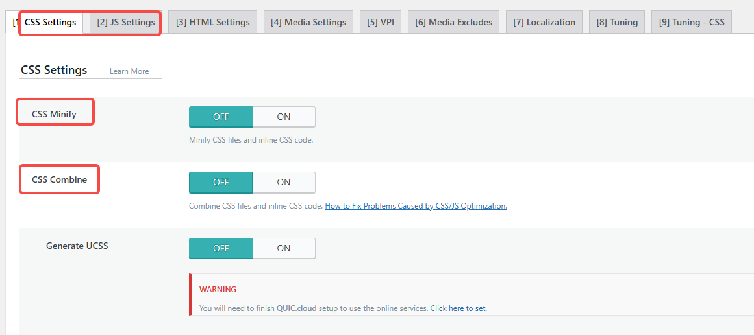Screen dimensions: 754x335
Task: Enable Generate UCSS with the ON button
Action: [x=284, y=248]
